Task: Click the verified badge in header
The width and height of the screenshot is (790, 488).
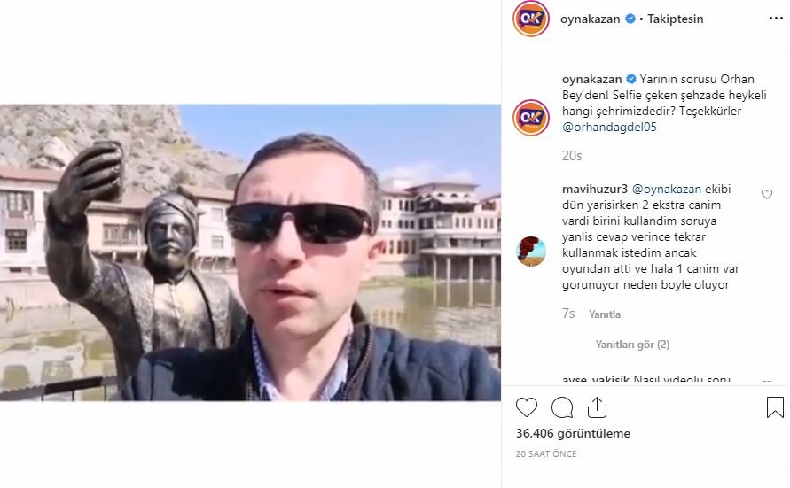Action: (630, 19)
